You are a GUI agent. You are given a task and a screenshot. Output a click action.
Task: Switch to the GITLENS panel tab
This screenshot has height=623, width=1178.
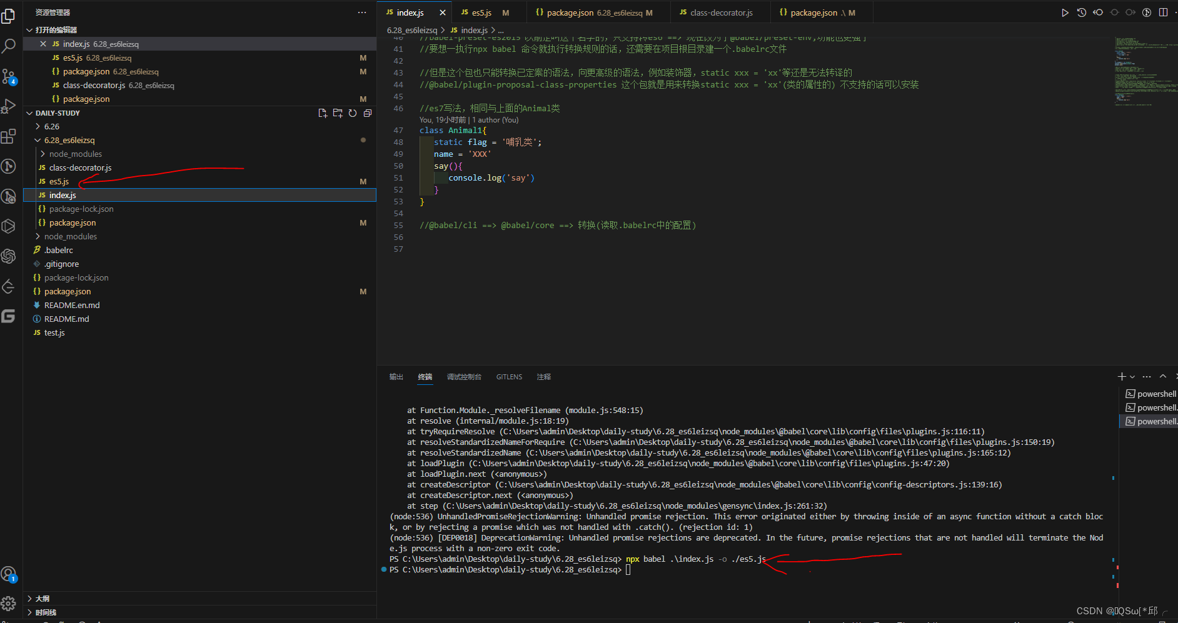click(x=509, y=377)
